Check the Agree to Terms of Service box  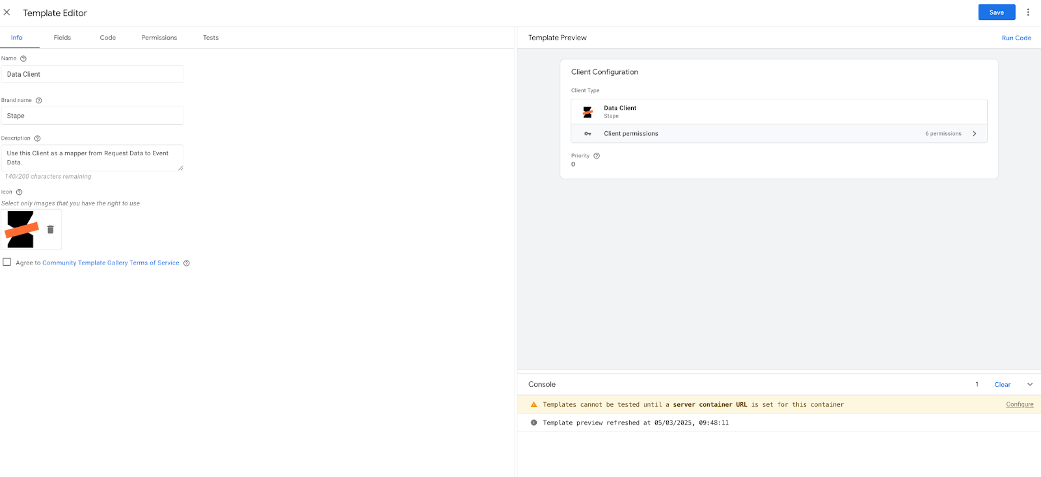point(7,262)
